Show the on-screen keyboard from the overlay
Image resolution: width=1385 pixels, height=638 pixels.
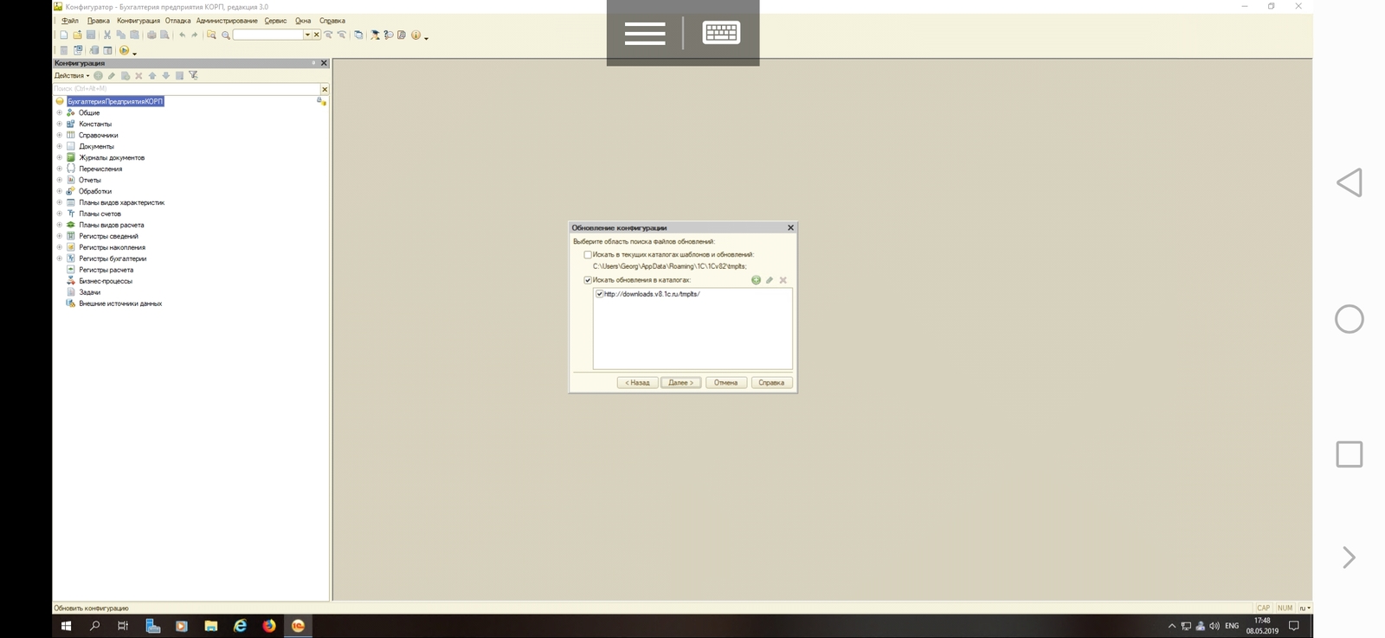point(721,33)
